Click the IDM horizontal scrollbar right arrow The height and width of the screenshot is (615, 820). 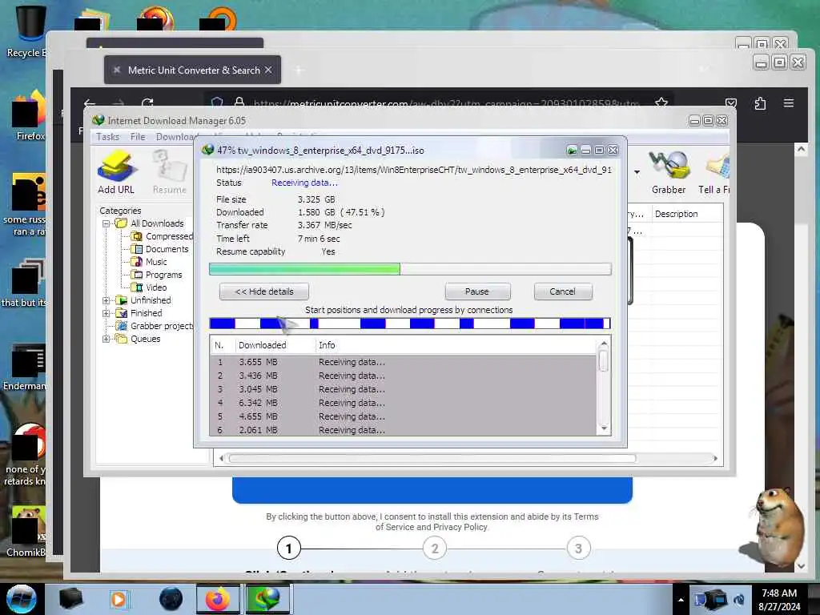pyautogui.click(x=715, y=459)
